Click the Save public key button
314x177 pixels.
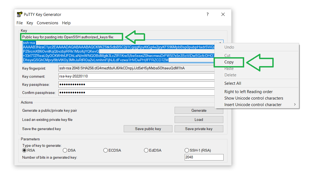(148, 129)
